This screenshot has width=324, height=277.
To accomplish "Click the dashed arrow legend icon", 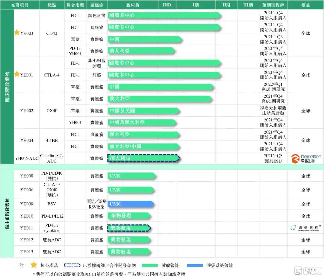I will coord(72,266).
